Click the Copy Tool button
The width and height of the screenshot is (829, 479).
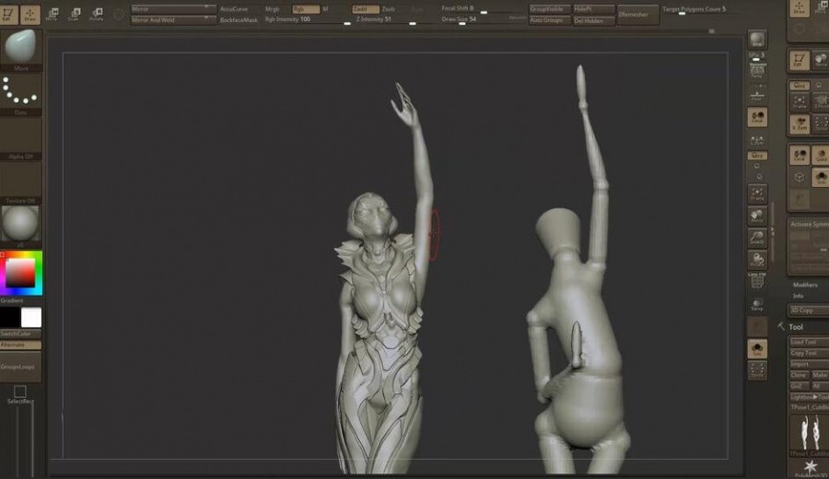(809, 353)
